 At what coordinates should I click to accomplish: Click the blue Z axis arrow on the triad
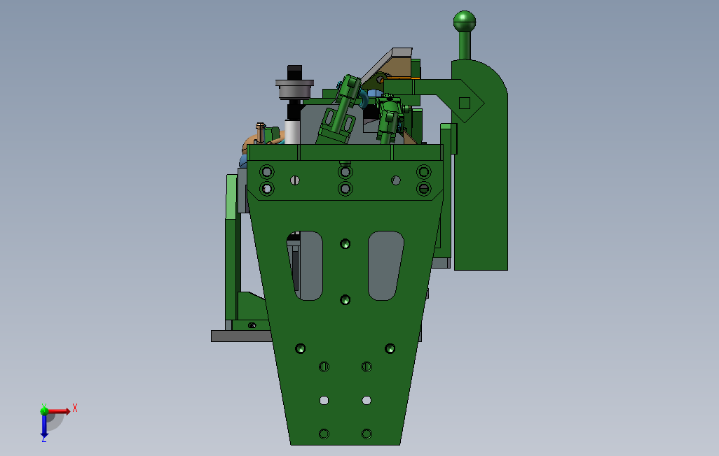tap(44, 427)
